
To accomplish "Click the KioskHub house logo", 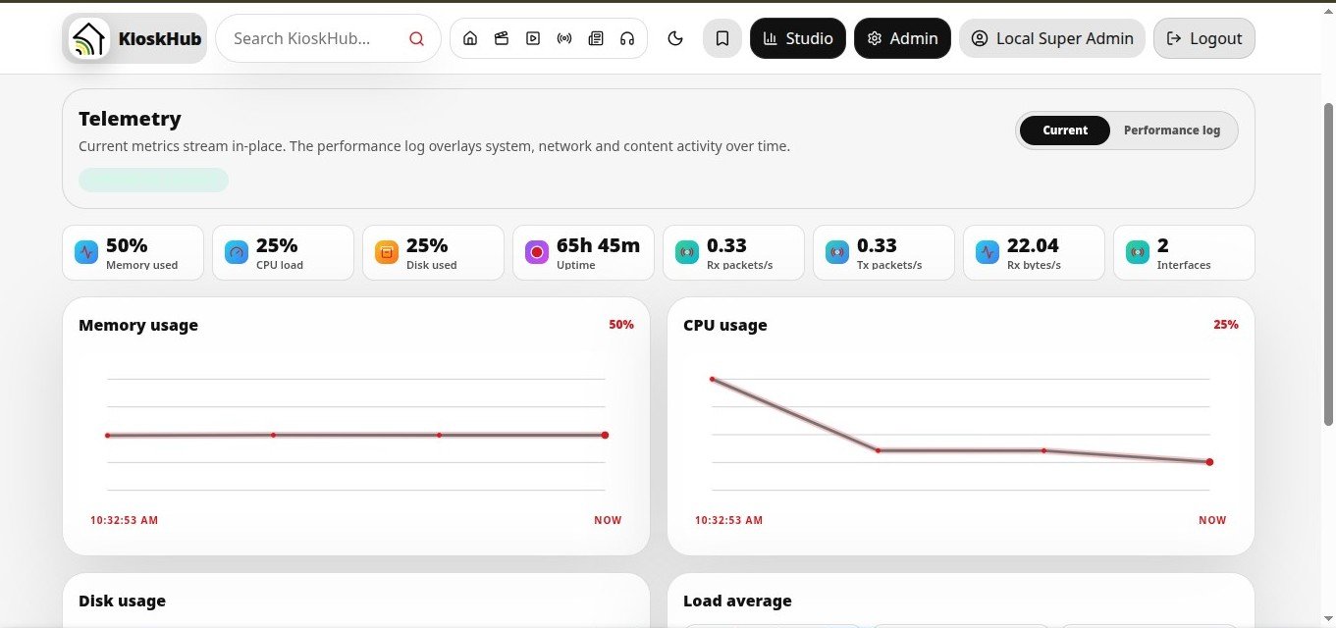I will [x=89, y=38].
